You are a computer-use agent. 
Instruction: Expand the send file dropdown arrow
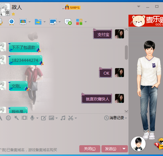44,22
